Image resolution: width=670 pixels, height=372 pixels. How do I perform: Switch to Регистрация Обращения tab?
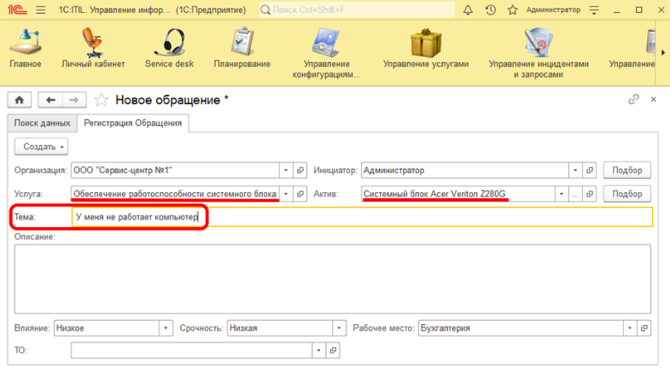[132, 123]
